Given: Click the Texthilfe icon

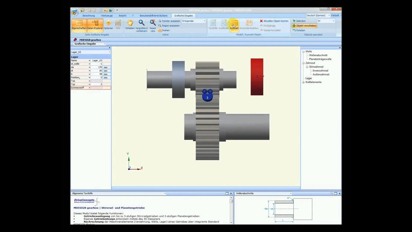Looking at the screenshot, I should pos(213,25).
